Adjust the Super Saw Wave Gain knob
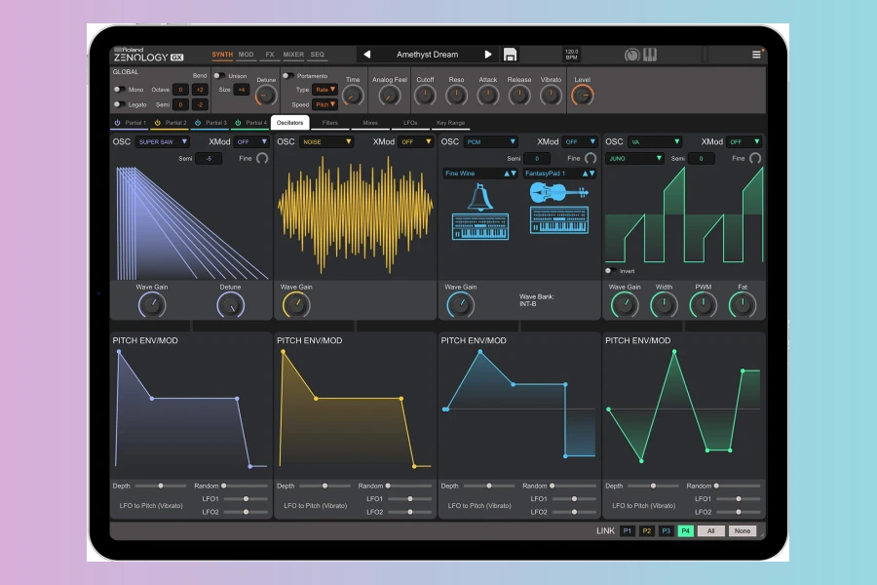 pos(152,305)
